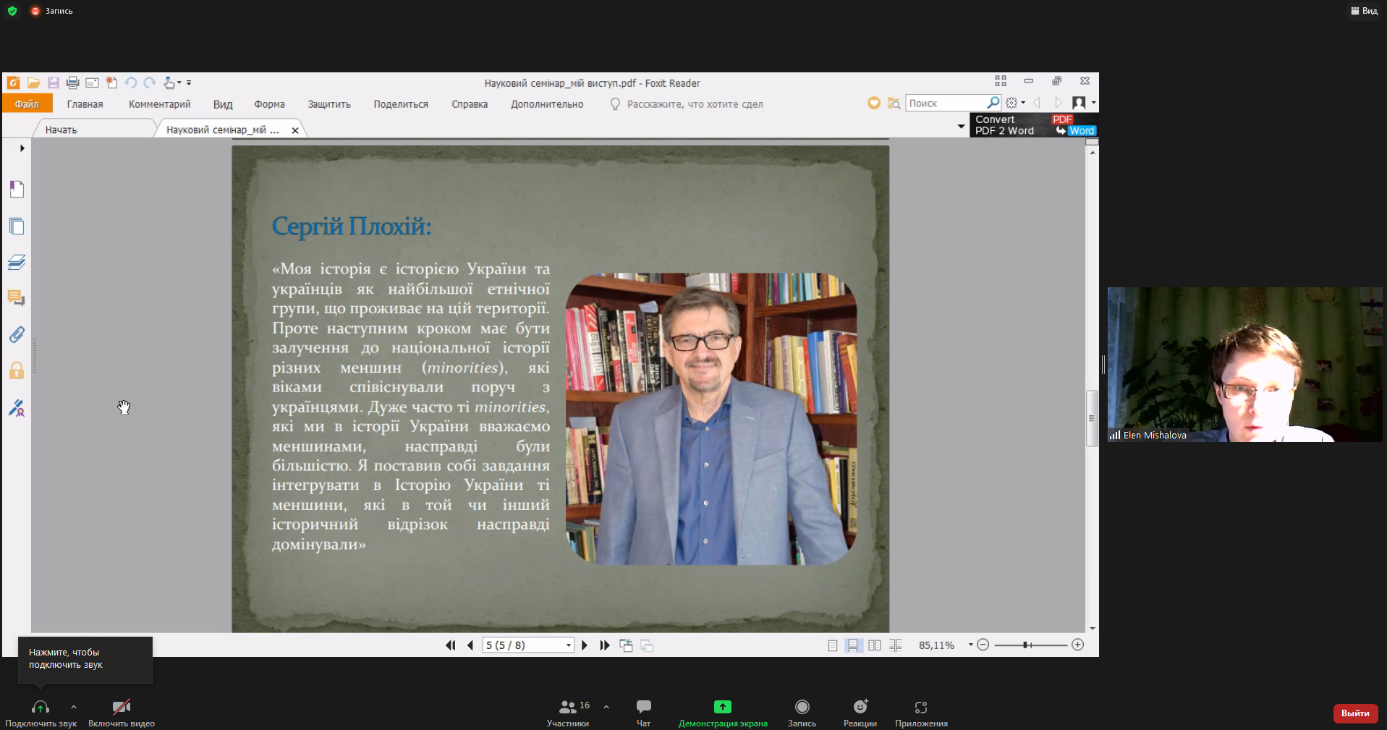Open search settings gear dropdown
This screenshot has height=730, width=1387.
(x=1015, y=103)
